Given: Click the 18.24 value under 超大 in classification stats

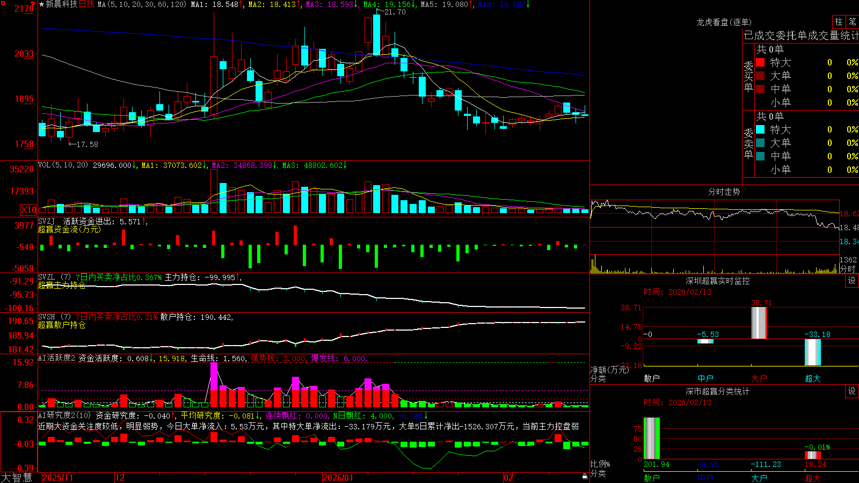Looking at the screenshot, I should point(816,464).
